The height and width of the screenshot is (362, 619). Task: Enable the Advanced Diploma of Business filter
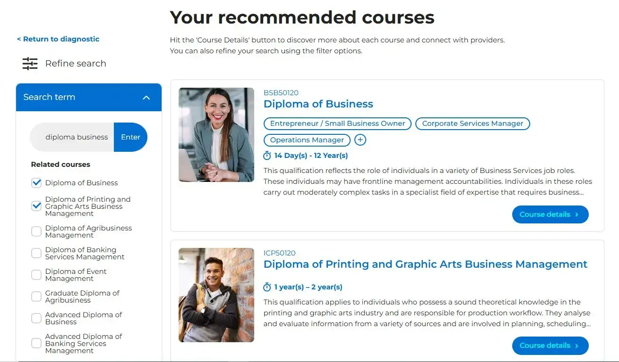(x=36, y=318)
